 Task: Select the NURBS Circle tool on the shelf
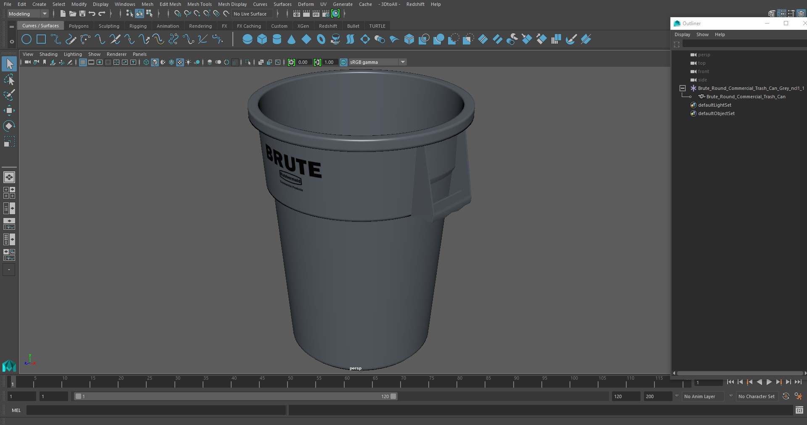tap(26, 39)
